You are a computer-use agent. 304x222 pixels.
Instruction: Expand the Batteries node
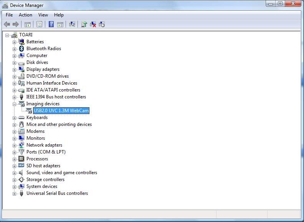click(x=14, y=42)
